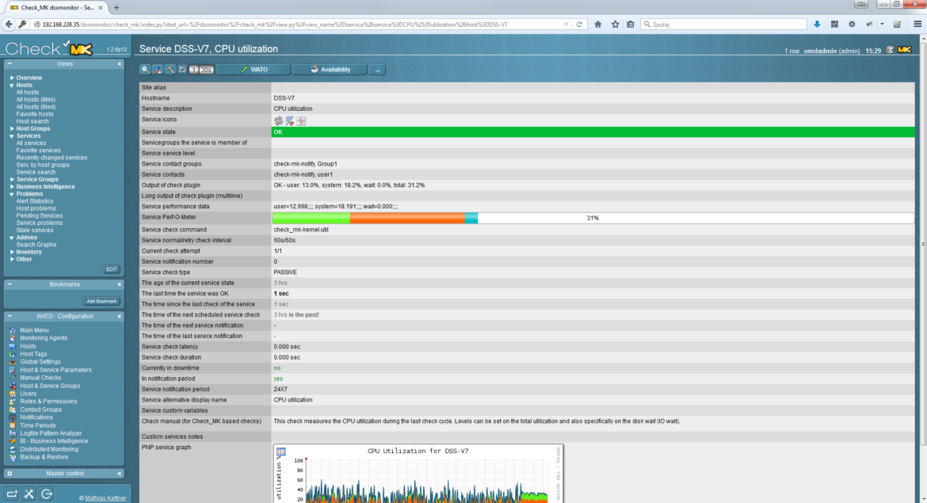The height and width of the screenshot is (503, 927).
Task: Open the PNP graph icon in Service icons row
Action: click(301, 121)
